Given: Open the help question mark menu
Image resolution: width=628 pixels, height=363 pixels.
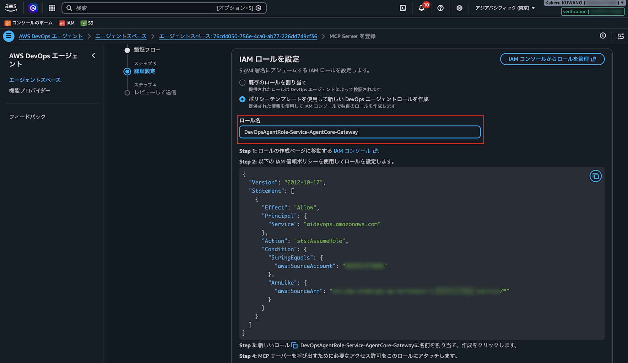Looking at the screenshot, I should point(441,8).
